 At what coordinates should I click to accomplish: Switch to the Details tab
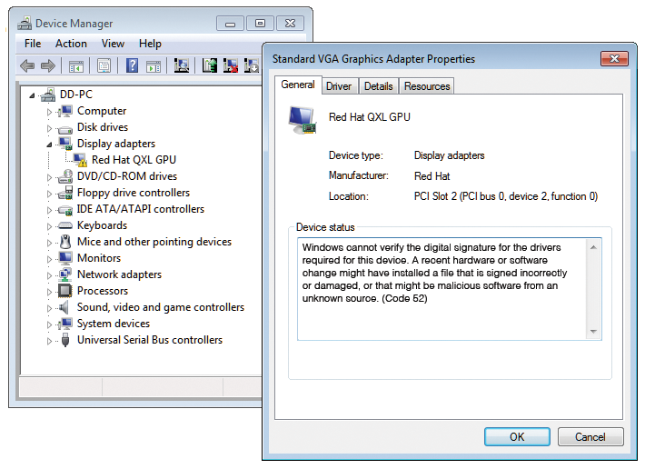tap(379, 86)
